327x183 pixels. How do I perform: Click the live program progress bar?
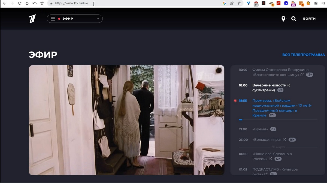(278, 120)
